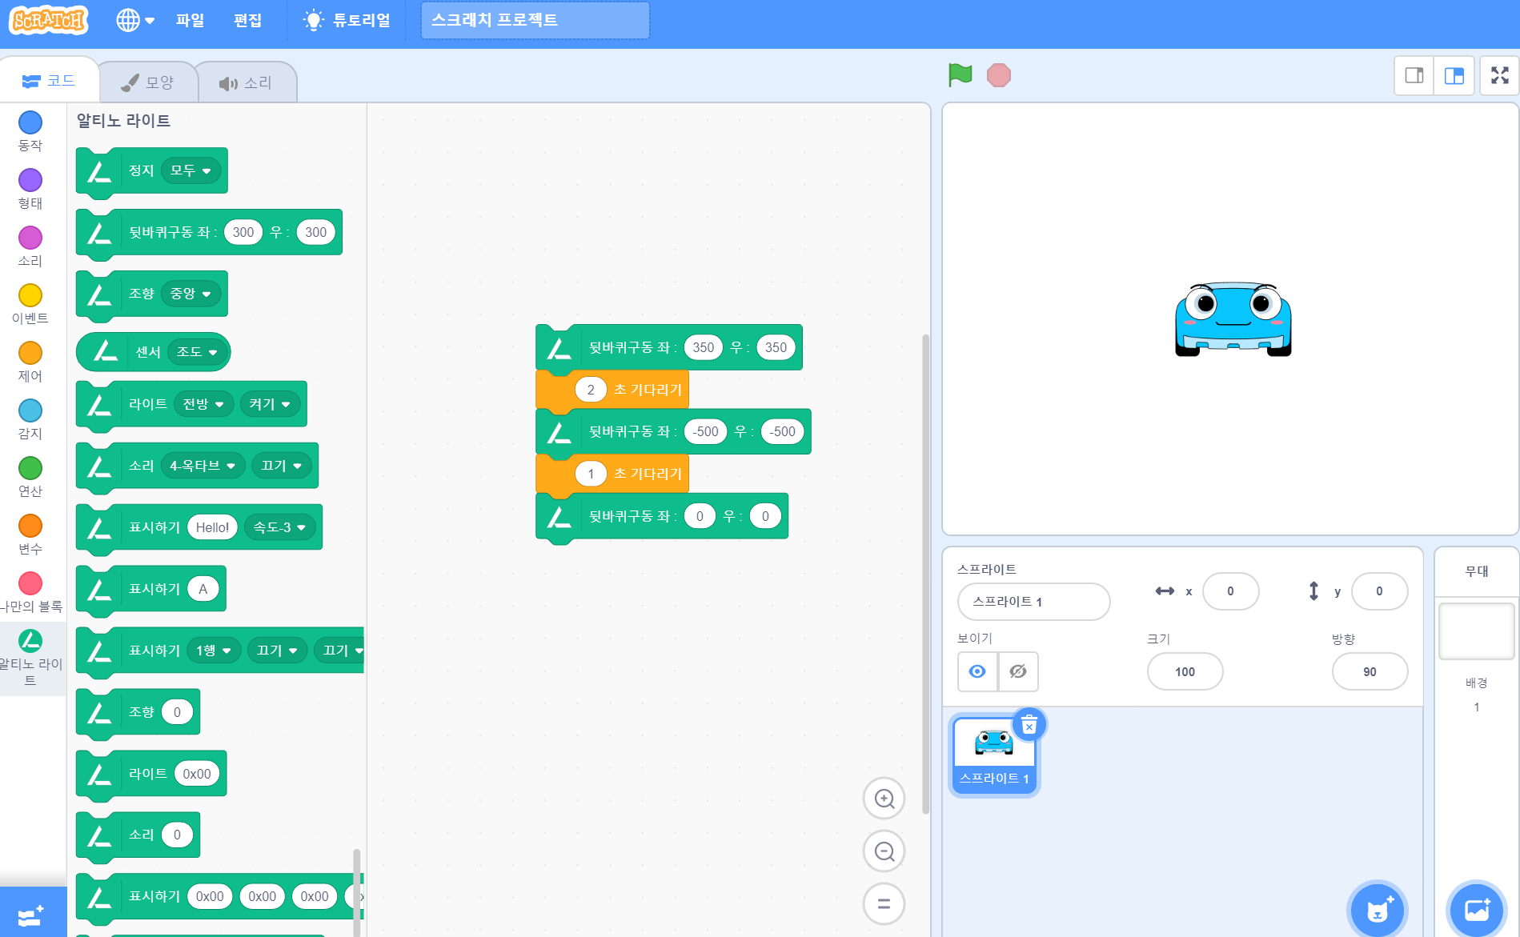Click the 350 left wheel value in script
This screenshot has height=937, width=1520.
[704, 347]
